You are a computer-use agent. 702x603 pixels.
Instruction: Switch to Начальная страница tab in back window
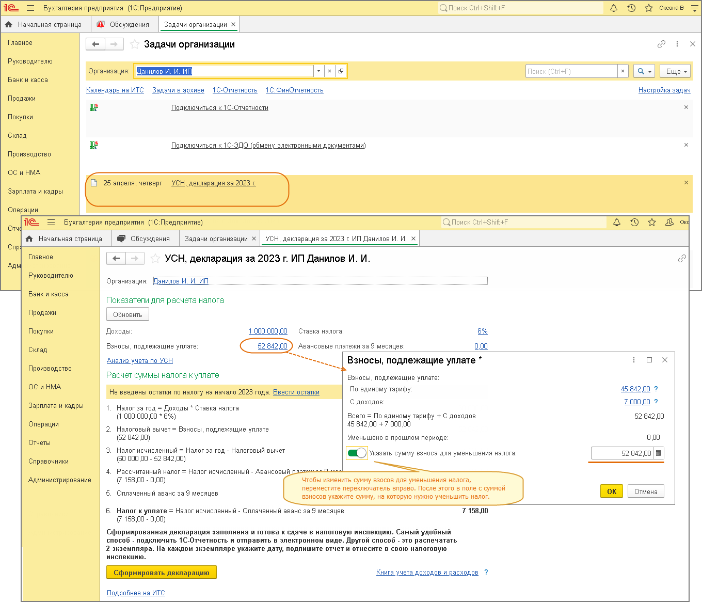pyautogui.click(x=44, y=24)
